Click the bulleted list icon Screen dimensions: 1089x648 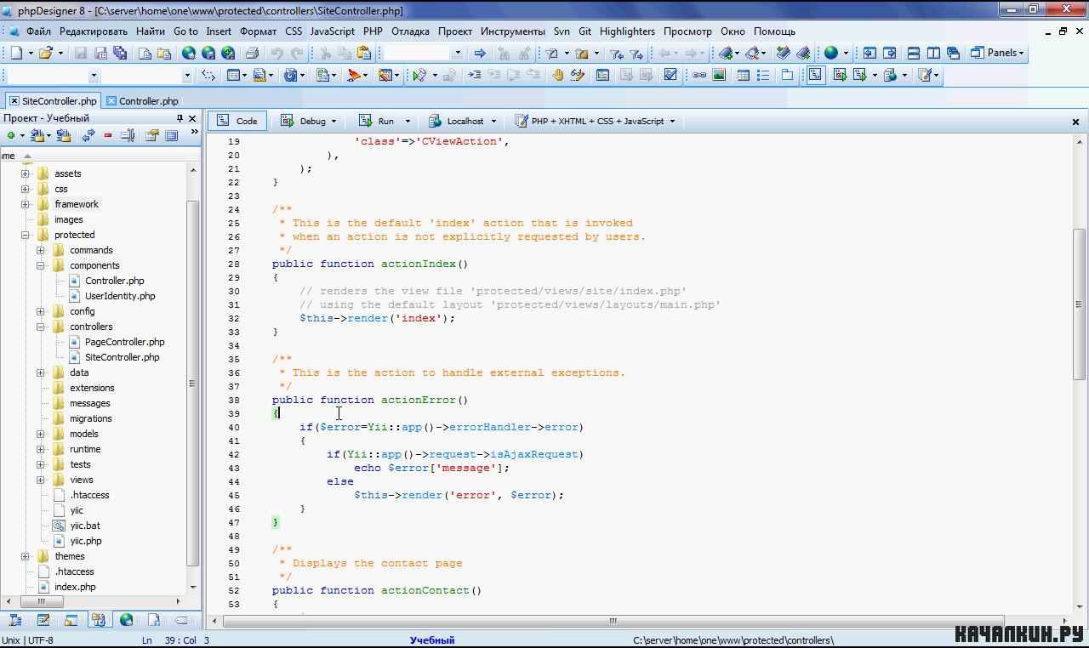click(763, 75)
